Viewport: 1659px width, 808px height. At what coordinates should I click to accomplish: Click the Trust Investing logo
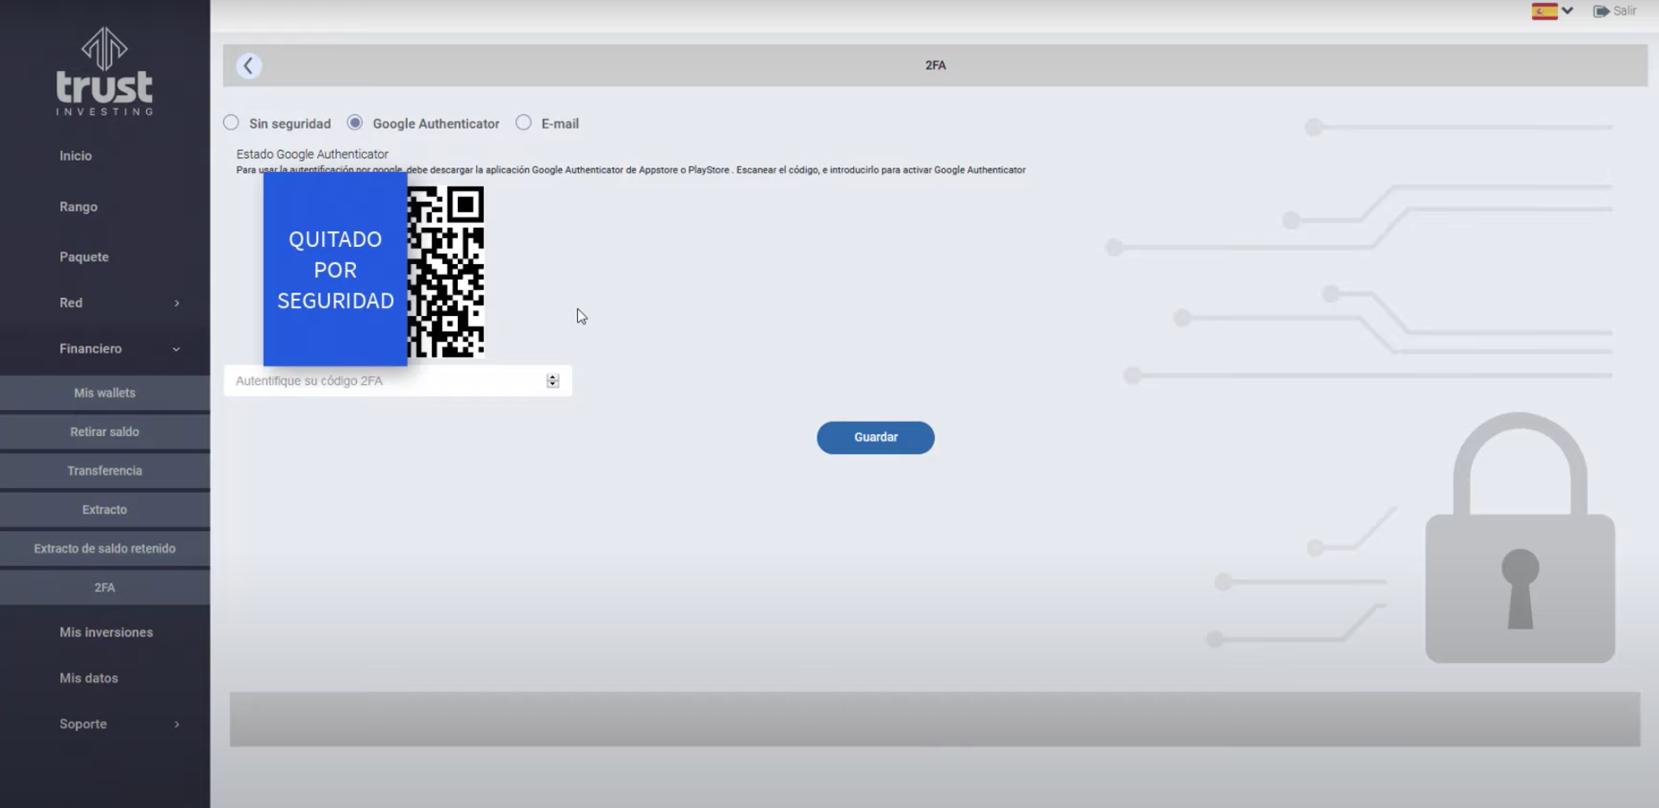pyautogui.click(x=105, y=73)
